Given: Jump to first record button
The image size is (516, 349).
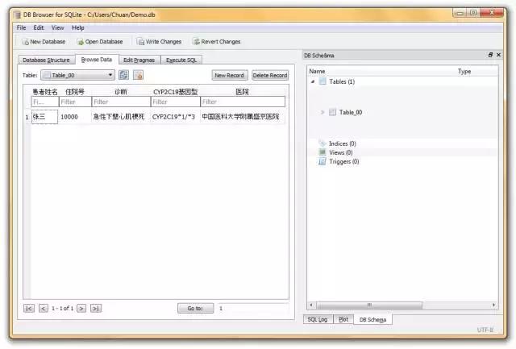Looking at the screenshot, I should click(x=29, y=308).
